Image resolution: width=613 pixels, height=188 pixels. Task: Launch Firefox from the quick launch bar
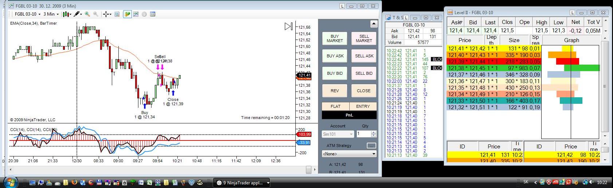74,183
